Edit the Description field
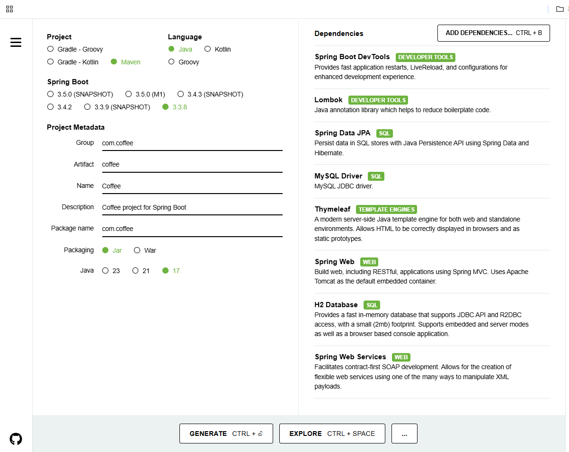The height and width of the screenshot is (452, 569). [192, 207]
